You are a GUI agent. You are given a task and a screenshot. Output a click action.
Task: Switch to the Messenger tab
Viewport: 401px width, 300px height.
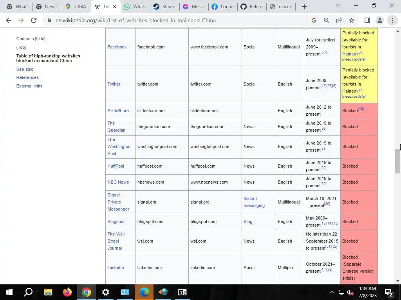pyautogui.click(x=193, y=7)
